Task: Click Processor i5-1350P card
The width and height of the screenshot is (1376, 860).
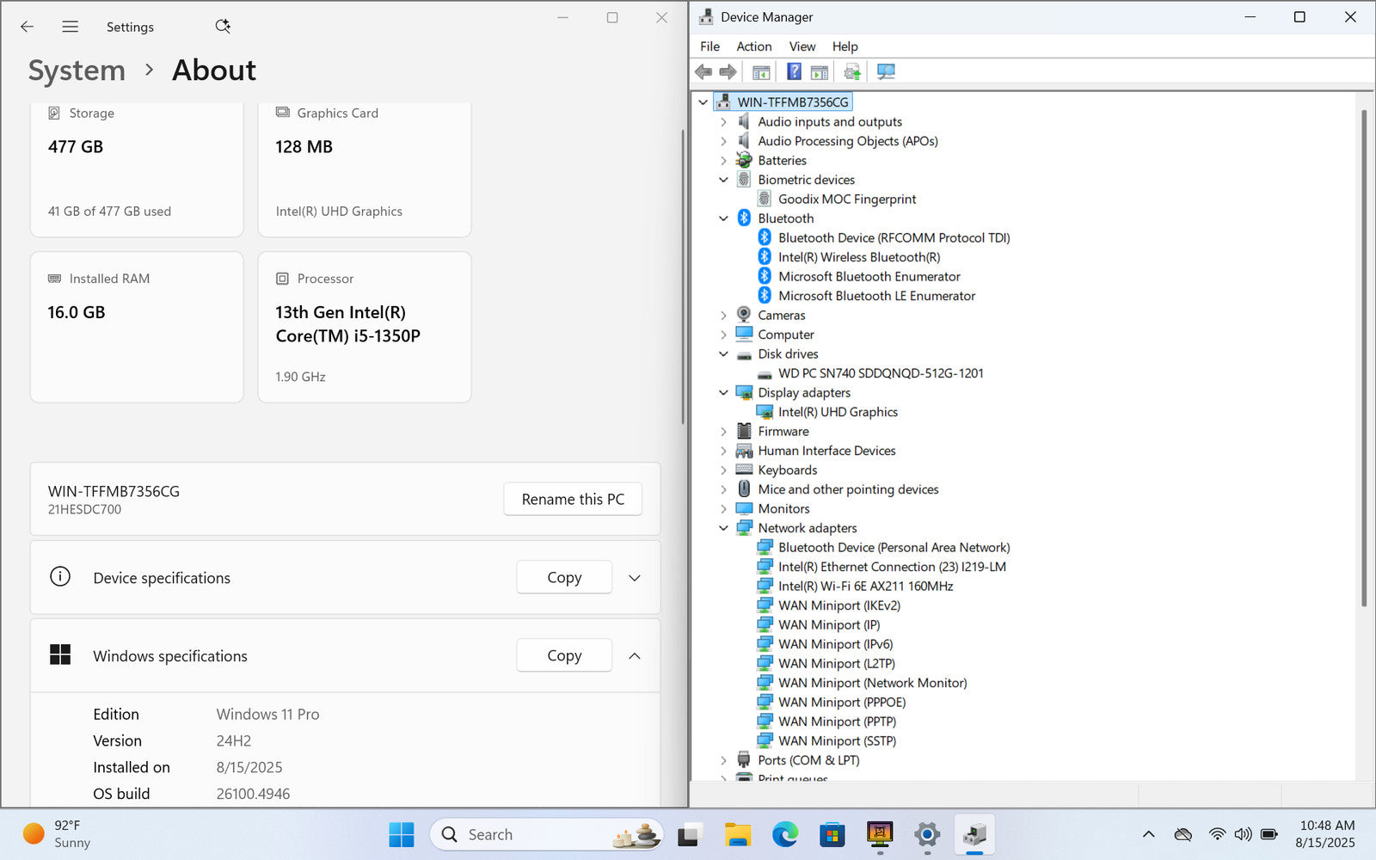Action: tap(365, 327)
